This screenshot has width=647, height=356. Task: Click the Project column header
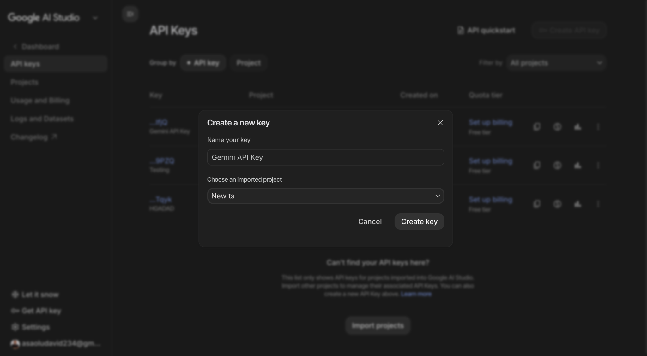coord(261,95)
